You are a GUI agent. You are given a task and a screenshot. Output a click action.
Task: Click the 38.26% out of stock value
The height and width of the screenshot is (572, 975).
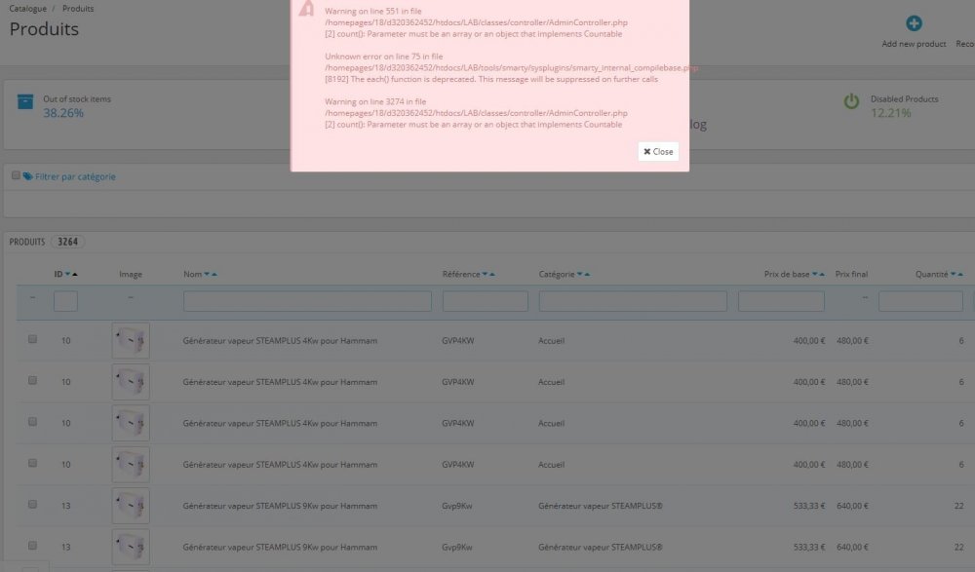click(63, 113)
